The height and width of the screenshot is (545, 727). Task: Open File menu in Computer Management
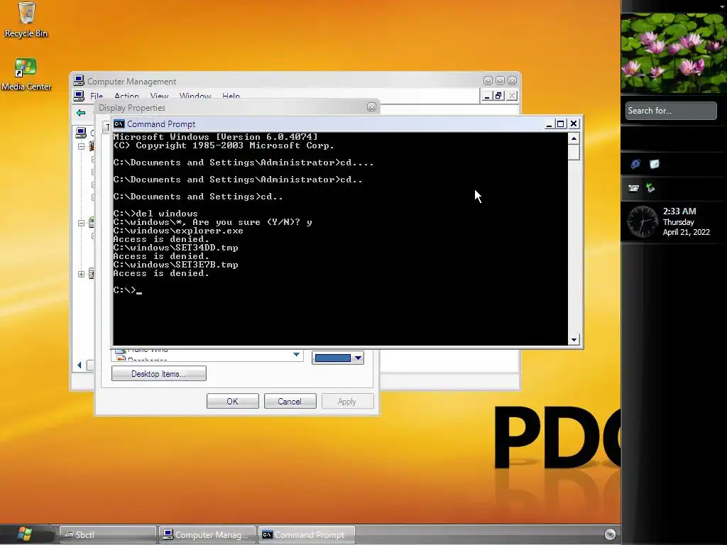coord(97,97)
